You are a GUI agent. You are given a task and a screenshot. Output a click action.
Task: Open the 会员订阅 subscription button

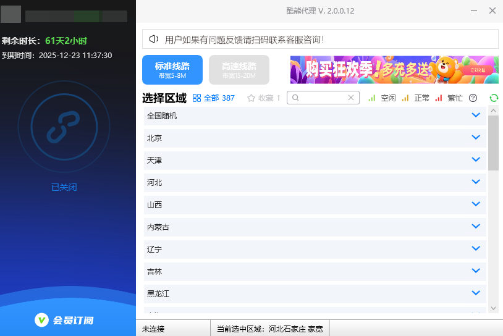[x=67, y=320]
